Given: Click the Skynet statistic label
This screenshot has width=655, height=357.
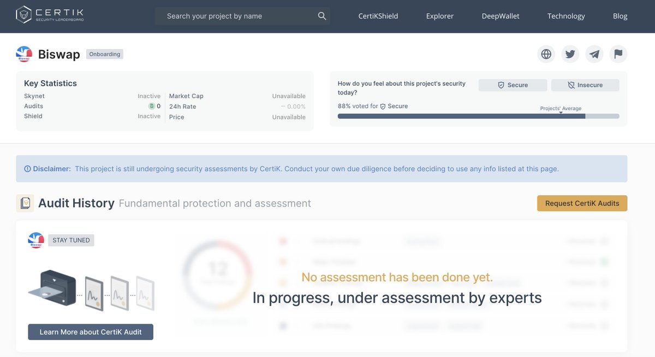Looking at the screenshot, I should point(34,96).
